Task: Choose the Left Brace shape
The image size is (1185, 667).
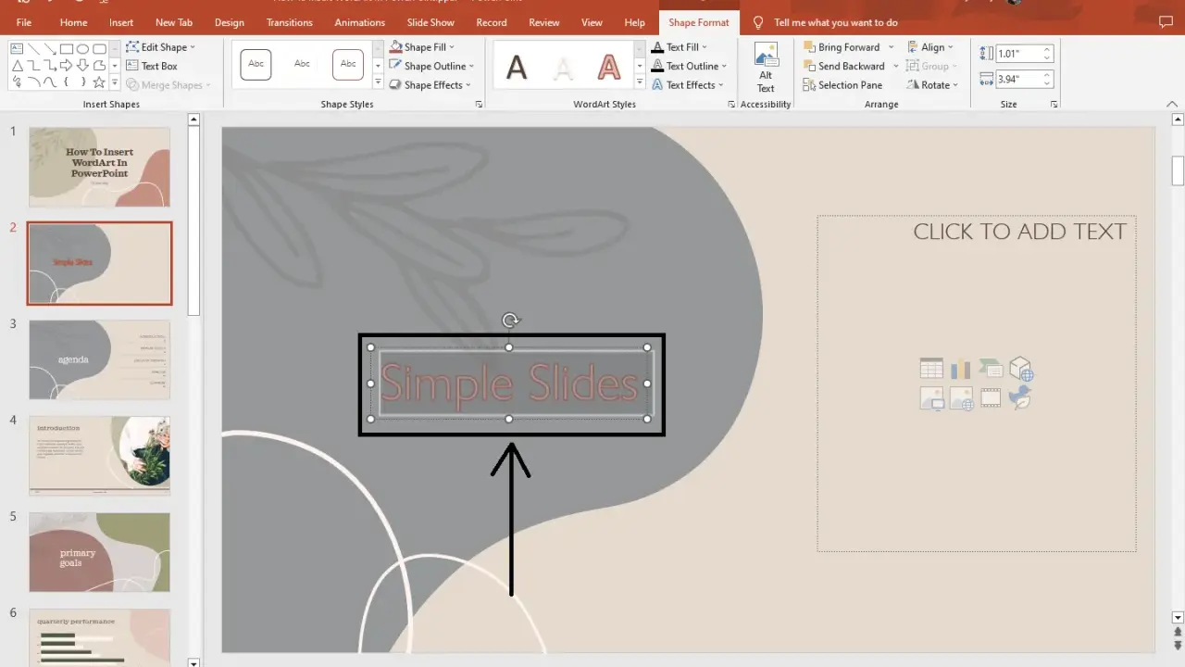Action: (x=66, y=82)
